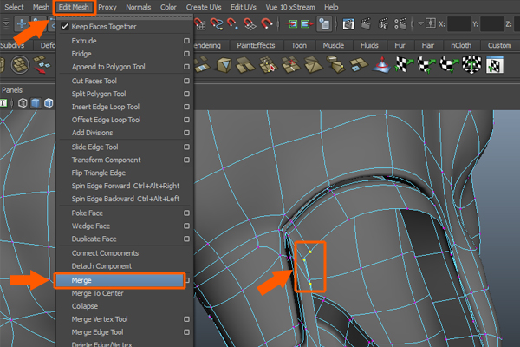
Task: Click inputs to selected object icon
Action: (293, 24)
